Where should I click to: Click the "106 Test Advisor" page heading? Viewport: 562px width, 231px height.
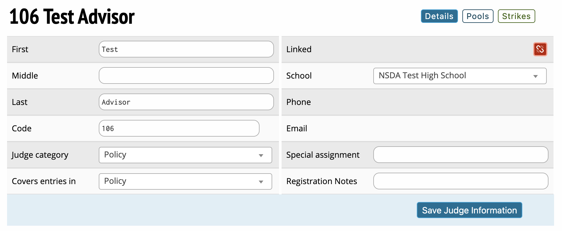pyautogui.click(x=72, y=17)
